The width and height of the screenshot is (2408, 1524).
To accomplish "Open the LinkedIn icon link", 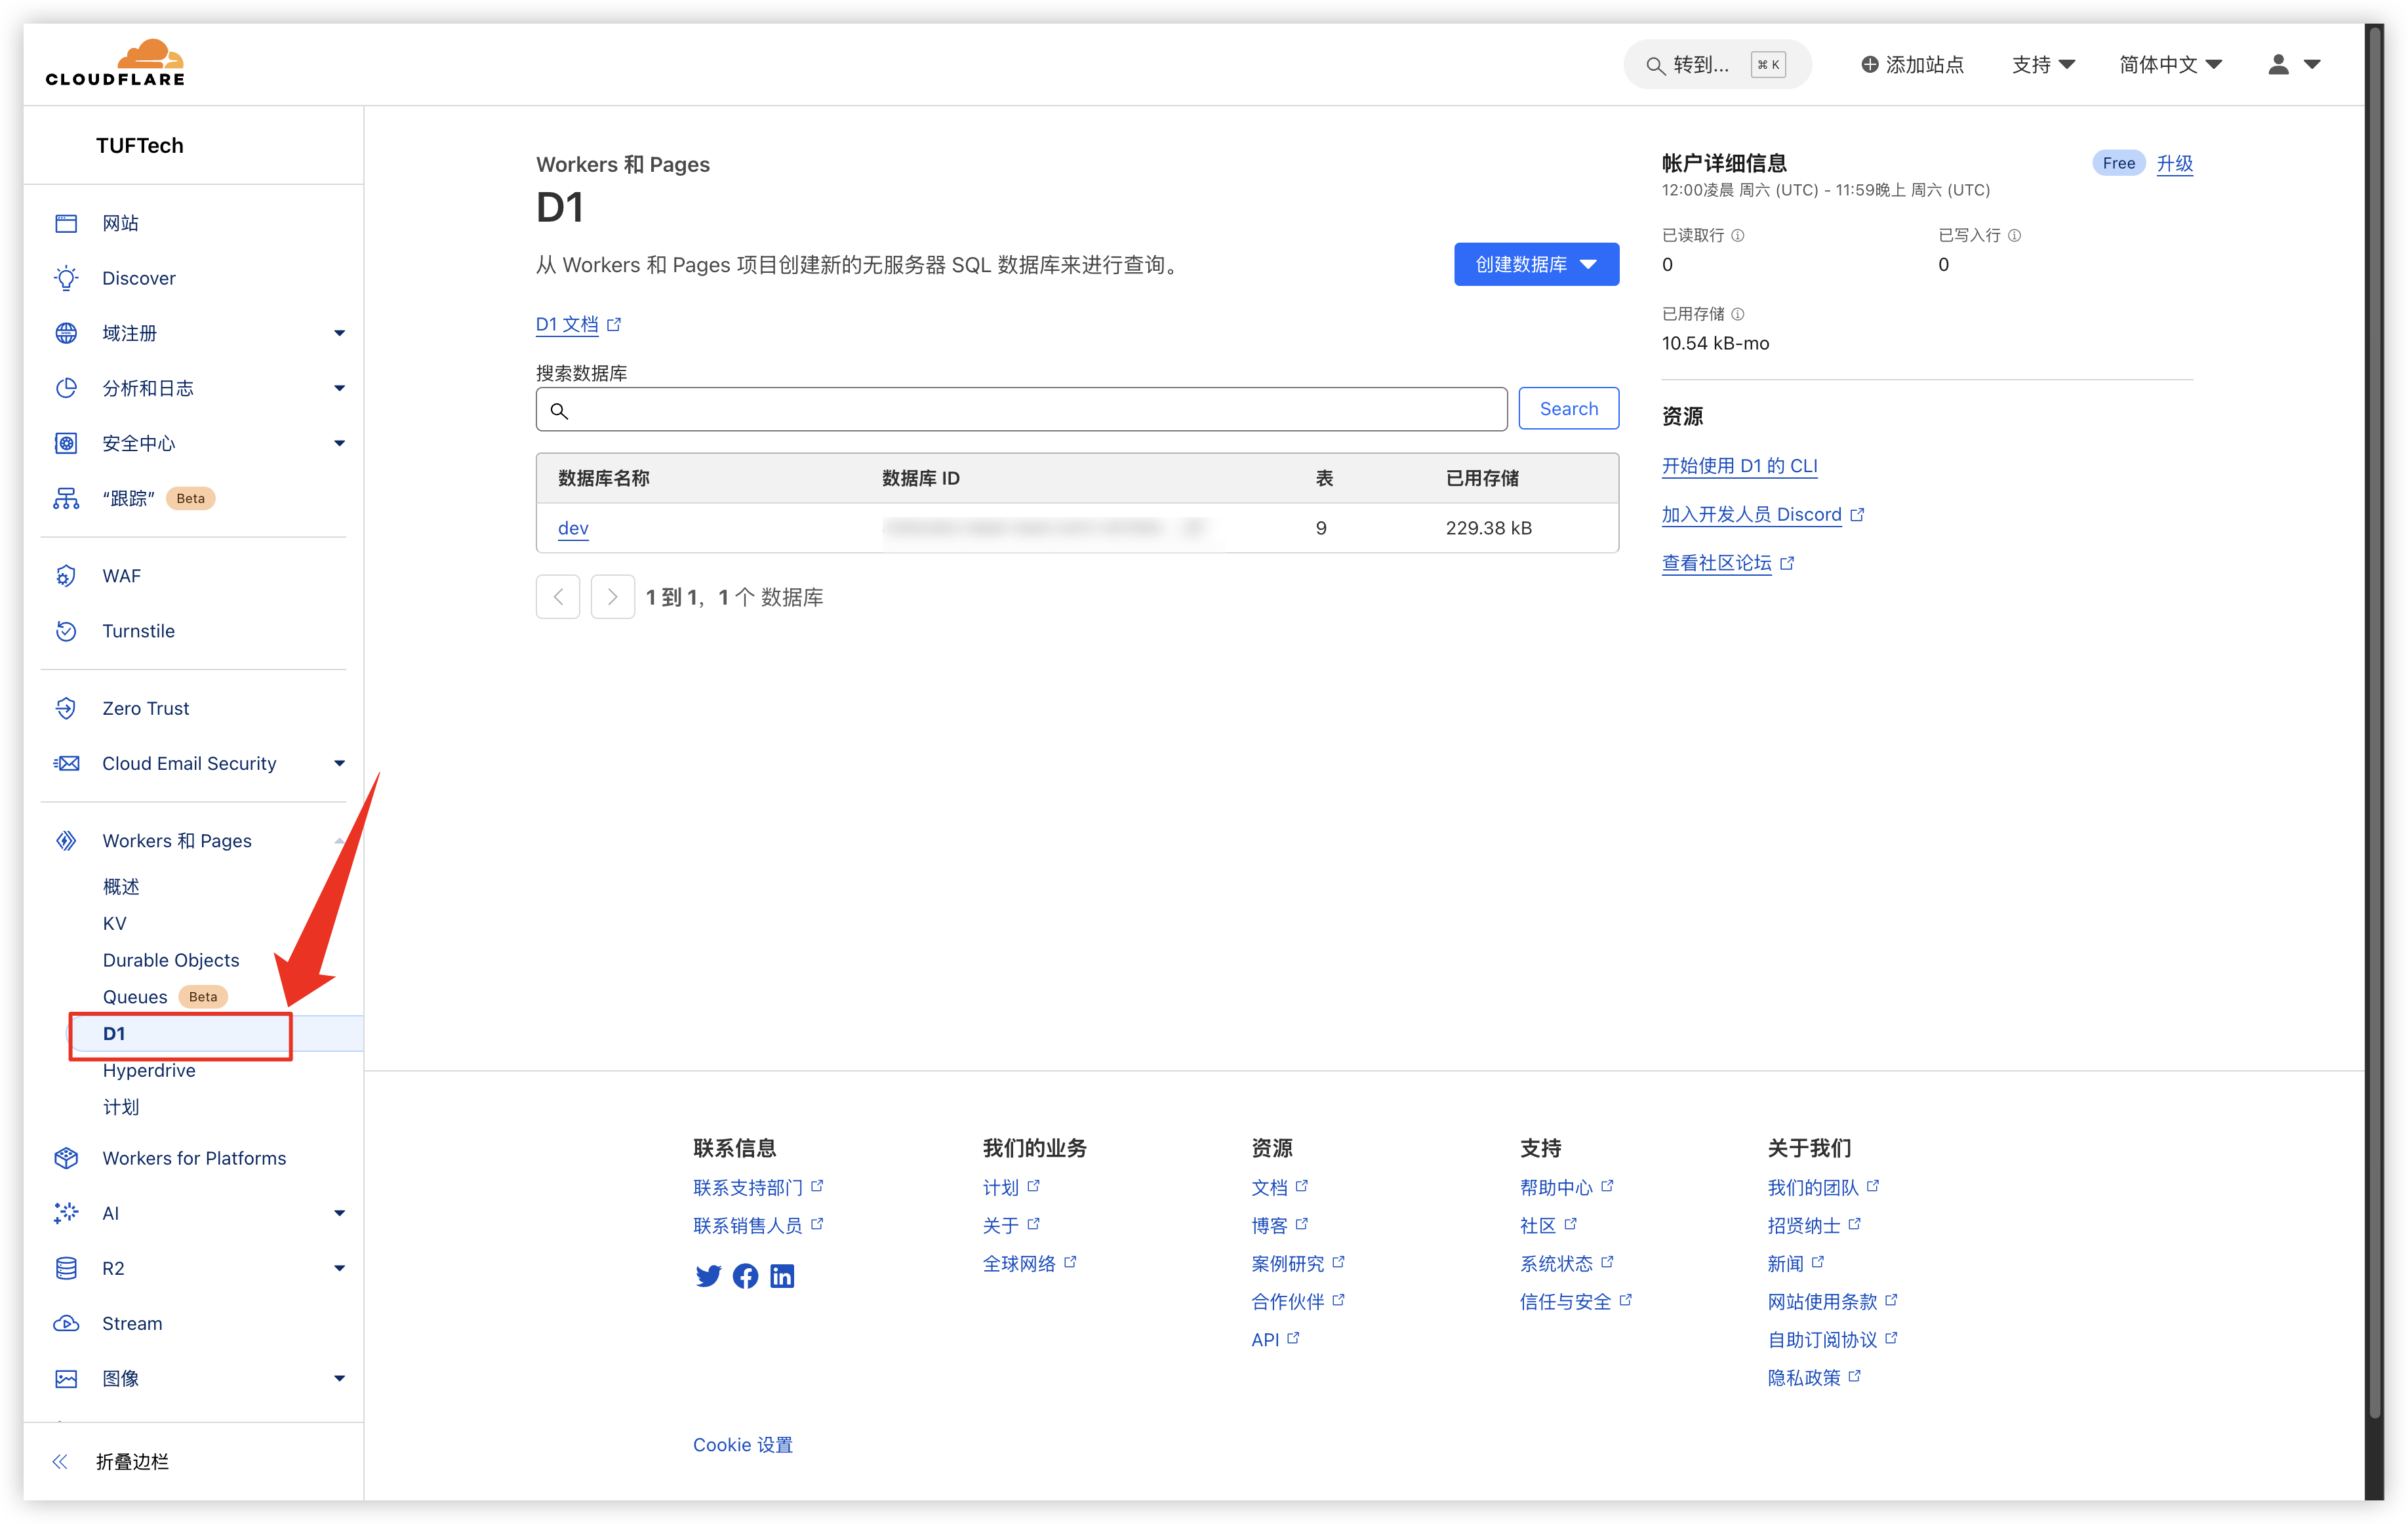I will 782,1276.
